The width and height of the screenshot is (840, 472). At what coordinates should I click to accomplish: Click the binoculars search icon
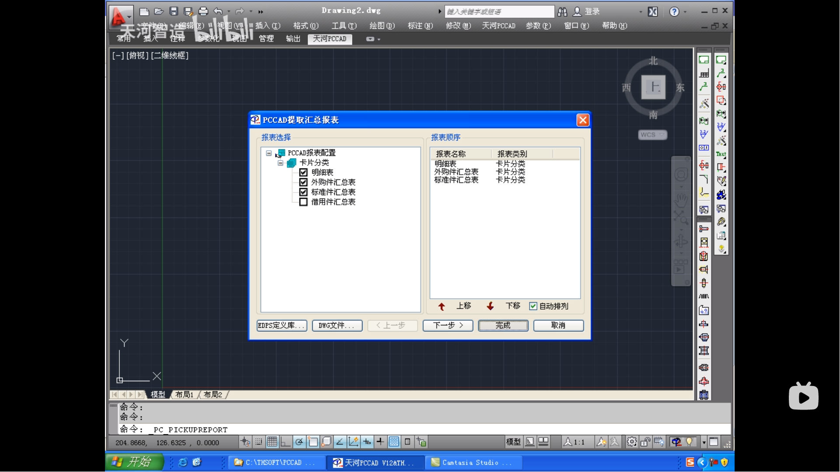[x=562, y=12]
